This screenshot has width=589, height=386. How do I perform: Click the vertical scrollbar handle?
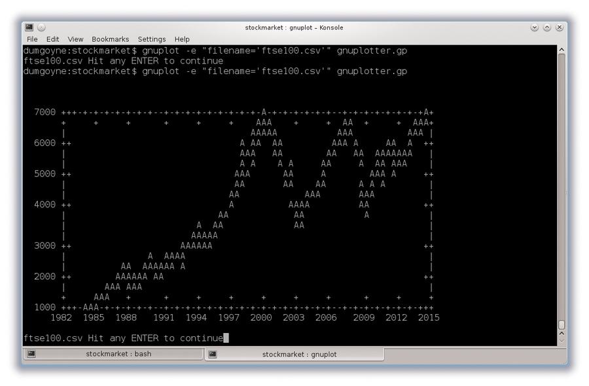point(562,325)
